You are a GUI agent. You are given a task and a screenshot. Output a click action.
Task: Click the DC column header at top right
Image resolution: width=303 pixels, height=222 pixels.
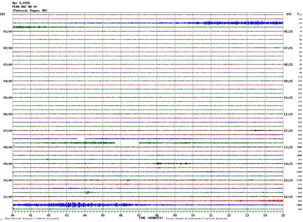click(x=298, y=14)
